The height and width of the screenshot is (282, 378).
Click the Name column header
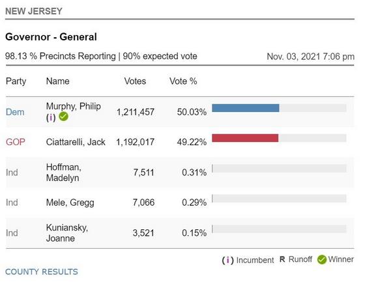[57, 81]
